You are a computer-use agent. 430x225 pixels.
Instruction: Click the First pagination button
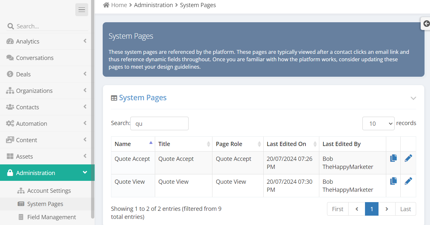tap(338, 209)
